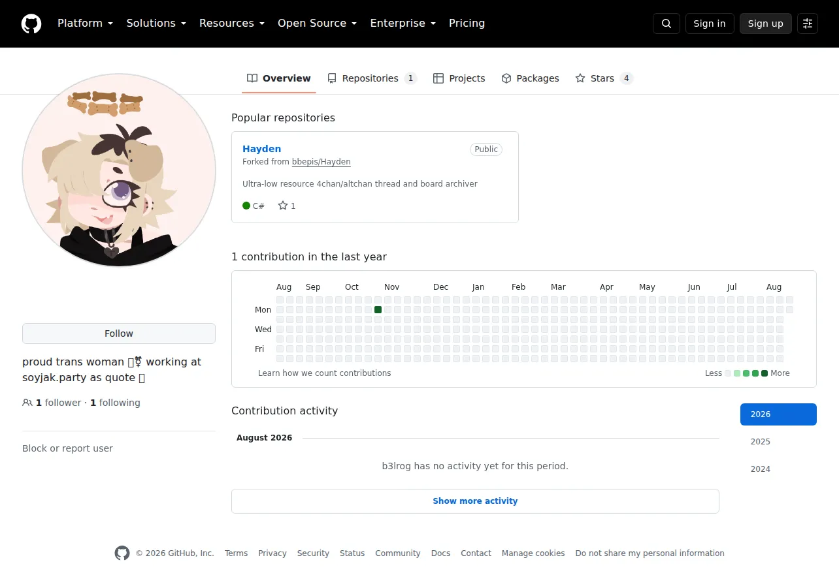
Task: Click the footer GitHub logo
Action: click(122, 553)
